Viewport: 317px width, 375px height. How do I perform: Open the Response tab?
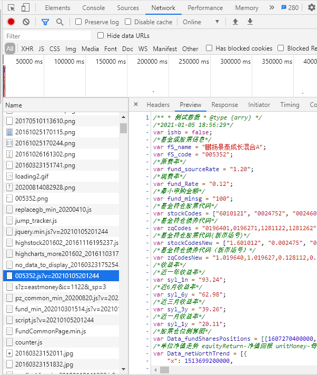(224, 105)
